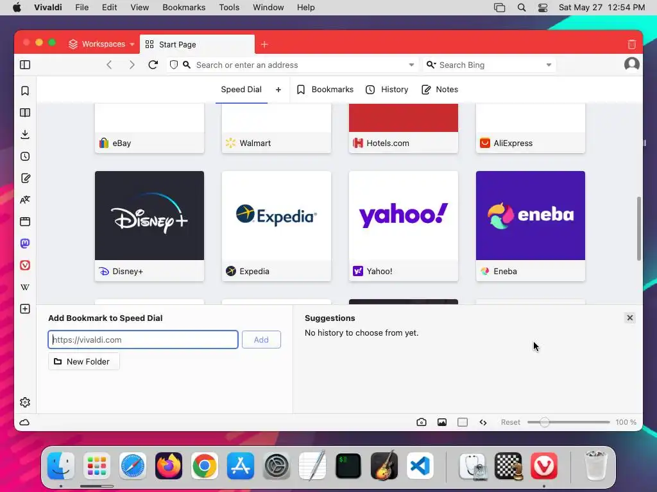Open macOS Control Center
The image size is (657, 492).
(x=543, y=8)
